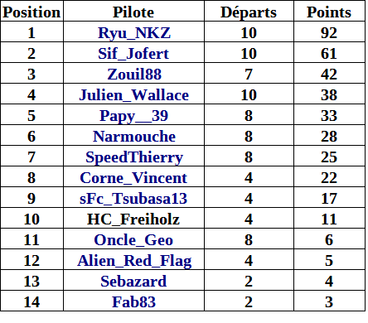Select the 92 points cell
This screenshot has height=323, width=368.
click(x=329, y=33)
